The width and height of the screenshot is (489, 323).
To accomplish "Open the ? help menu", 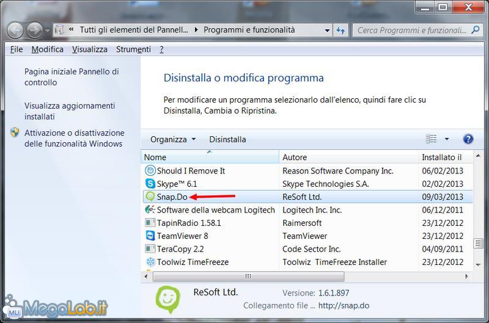I will click(x=161, y=49).
